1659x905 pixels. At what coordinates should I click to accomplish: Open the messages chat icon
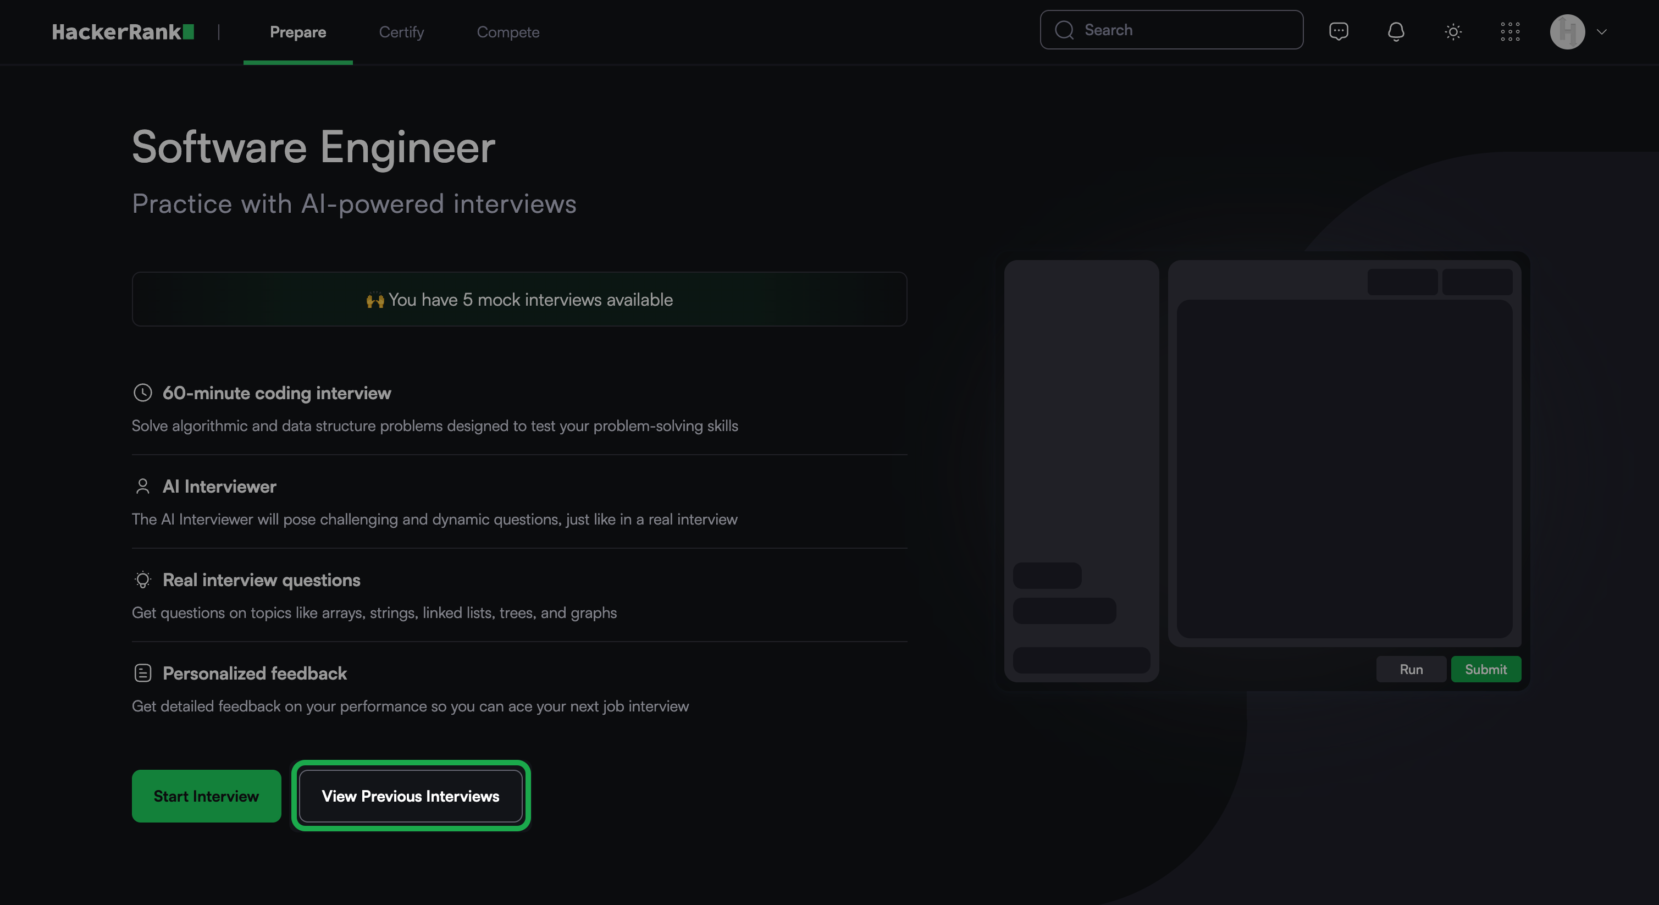tap(1339, 31)
